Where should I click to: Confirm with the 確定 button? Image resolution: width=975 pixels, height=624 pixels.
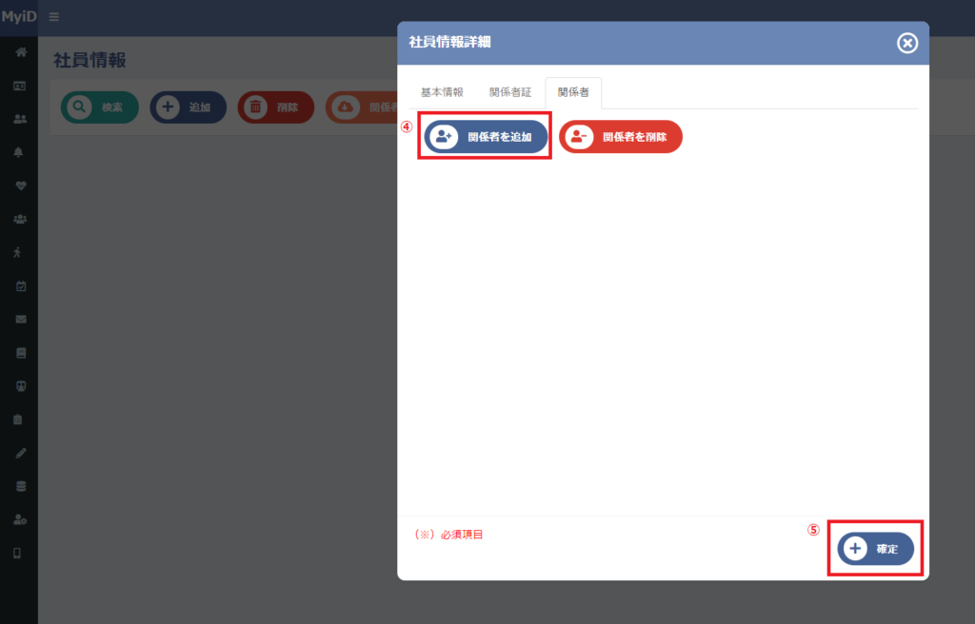pos(876,549)
